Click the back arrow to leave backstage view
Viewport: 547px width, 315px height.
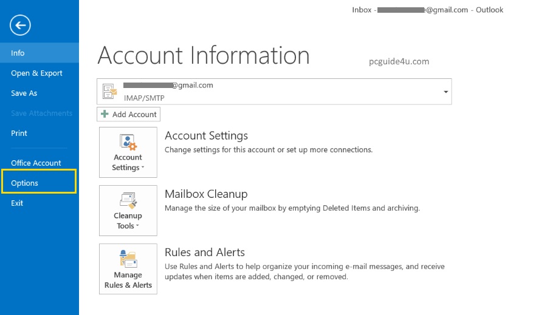[21, 25]
